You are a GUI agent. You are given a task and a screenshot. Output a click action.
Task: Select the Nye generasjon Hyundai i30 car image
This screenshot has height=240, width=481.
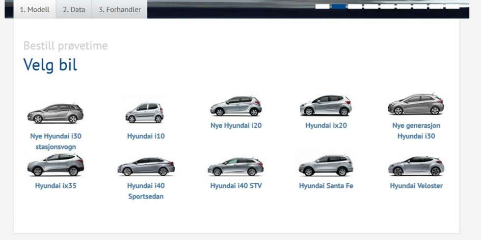tap(416, 104)
